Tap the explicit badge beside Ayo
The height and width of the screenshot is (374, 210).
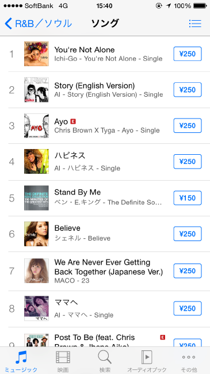73,121
